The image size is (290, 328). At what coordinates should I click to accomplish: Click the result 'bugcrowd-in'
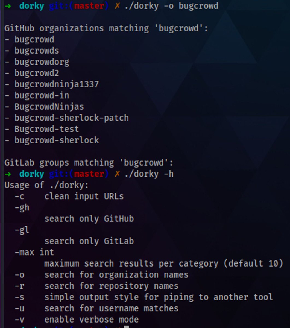pyautogui.click(x=42, y=95)
